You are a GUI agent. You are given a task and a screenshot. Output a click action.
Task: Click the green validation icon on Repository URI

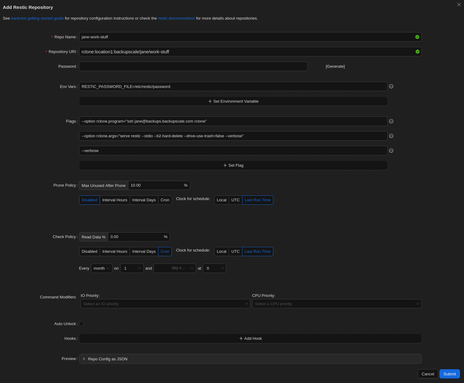(417, 51)
